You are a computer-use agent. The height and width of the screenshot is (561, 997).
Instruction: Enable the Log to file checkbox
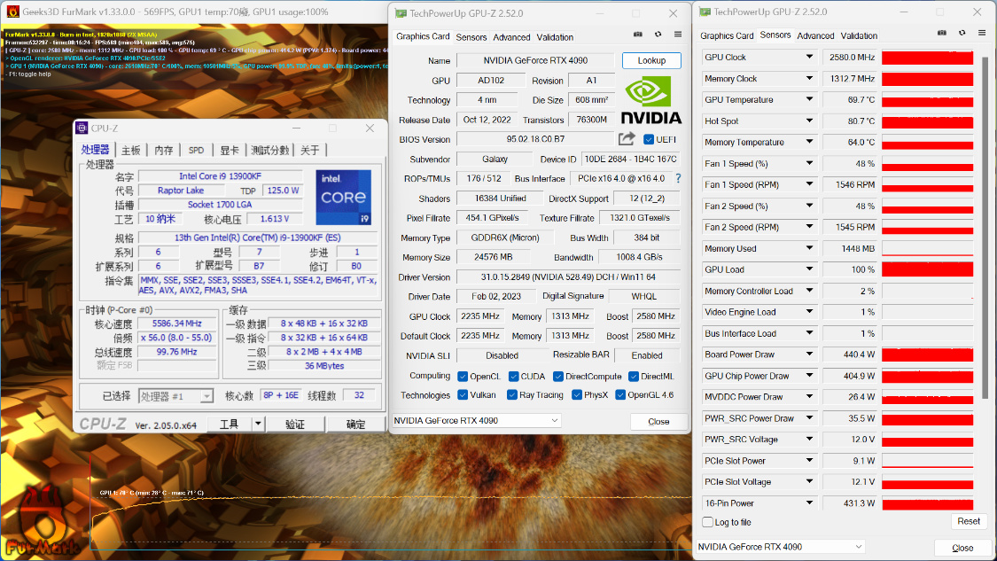(708, 522)
